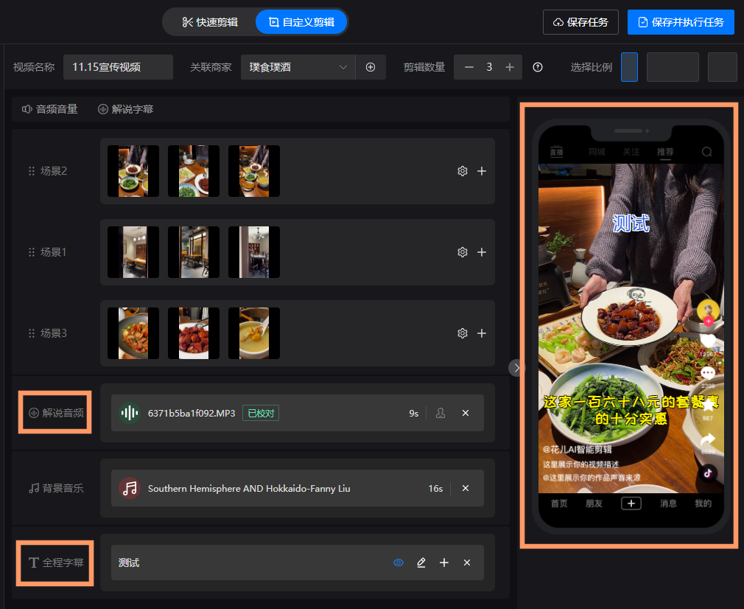Remove the Southern Hemisphere background music
The width and height of the screenshot is (744, 609).
click(466, 488)
